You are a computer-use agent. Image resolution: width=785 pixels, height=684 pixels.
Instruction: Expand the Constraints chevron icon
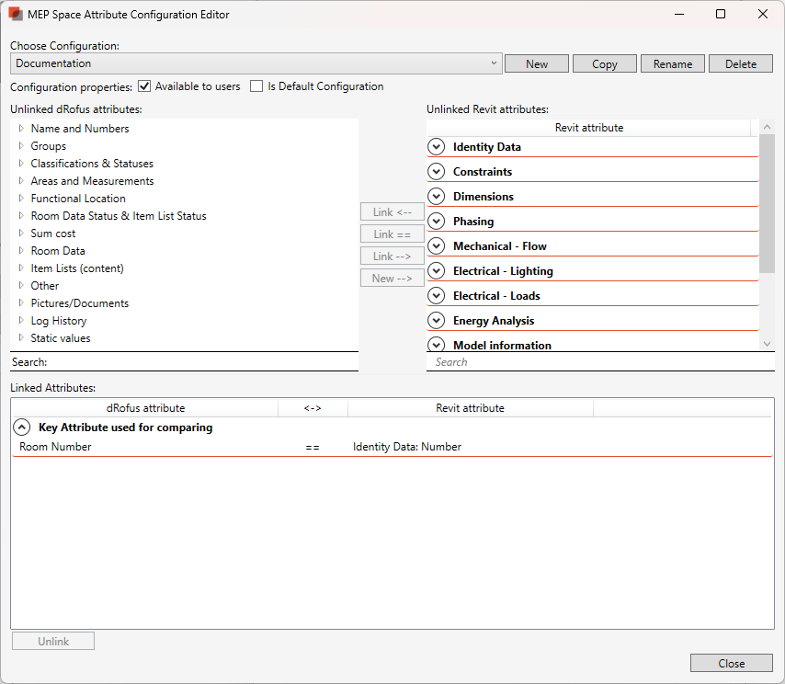point(437,172)
